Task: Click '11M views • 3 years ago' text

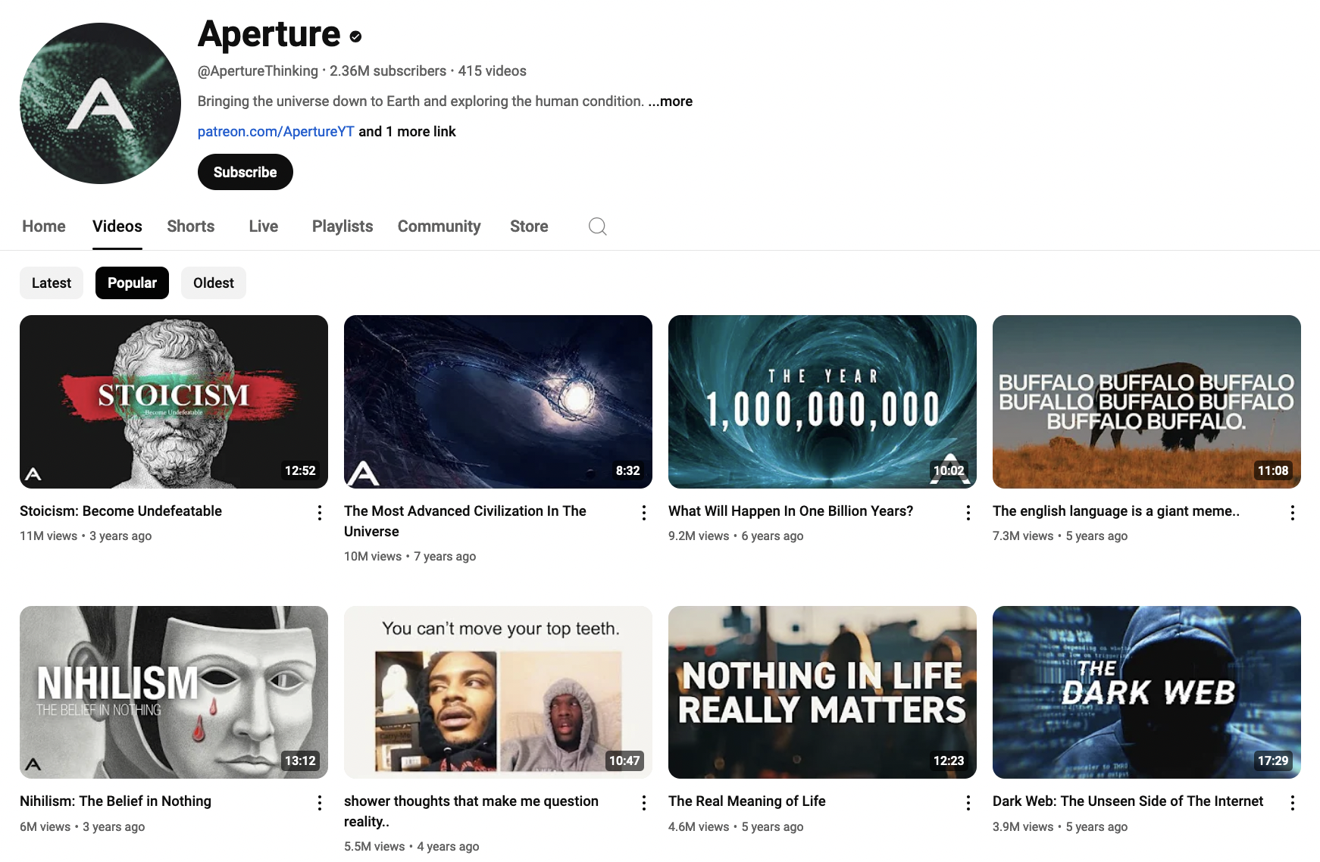Action: tap(86, 536)
